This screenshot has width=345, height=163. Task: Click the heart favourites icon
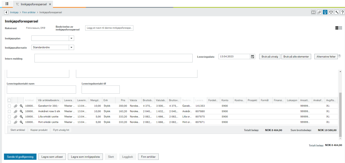pyautogui.click(x=331, y=12)
